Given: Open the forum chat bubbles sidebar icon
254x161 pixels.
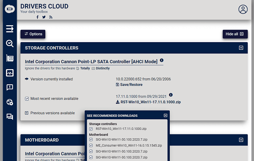Looking at the screenshot, I should 10,117.
